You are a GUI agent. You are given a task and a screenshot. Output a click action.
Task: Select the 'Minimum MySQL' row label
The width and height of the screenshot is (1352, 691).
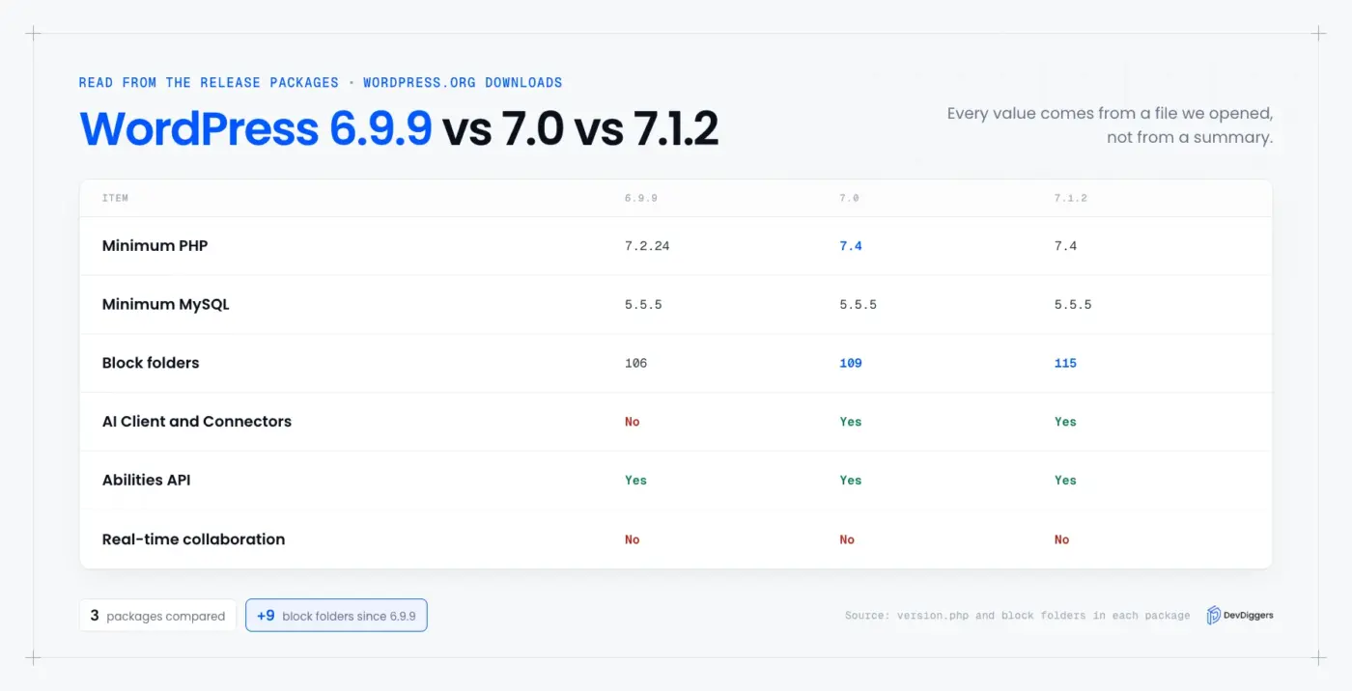point(166,304)
